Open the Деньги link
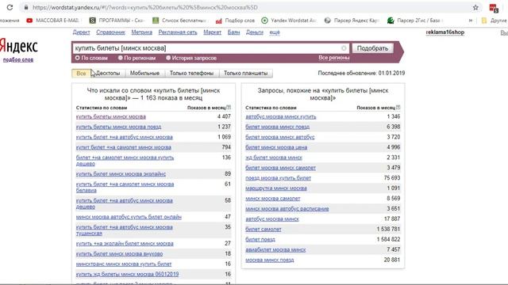The image size is (508, 285). [255, 32]
